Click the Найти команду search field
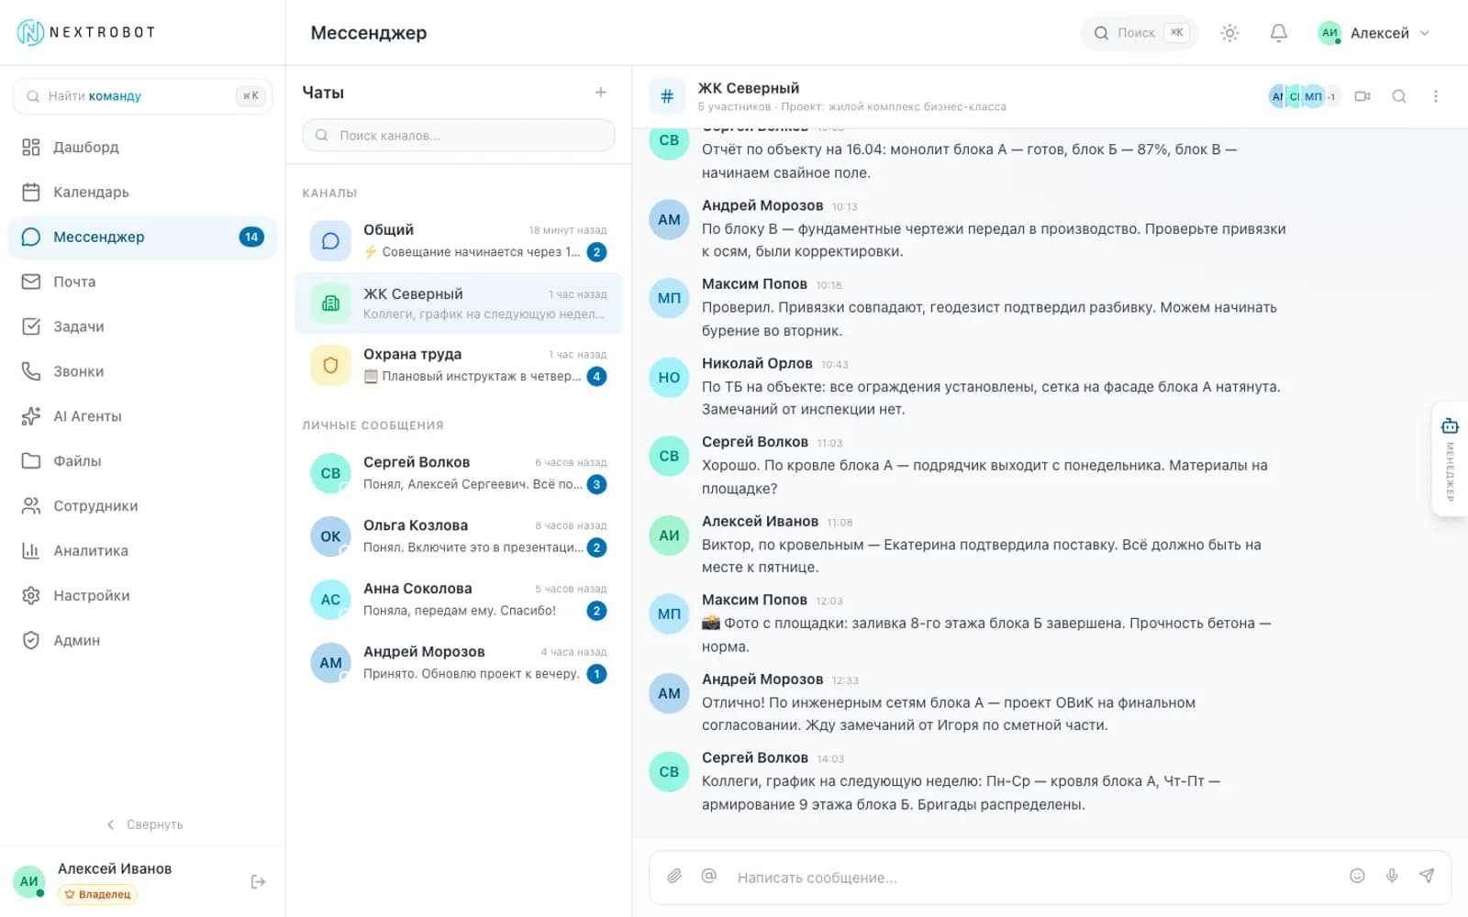1468x917 pixels. tap(142, 96)
